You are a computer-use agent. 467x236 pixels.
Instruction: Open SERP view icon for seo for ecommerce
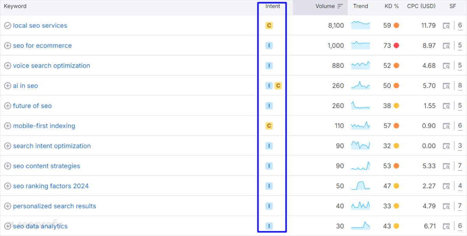click(x=447, y=45)
